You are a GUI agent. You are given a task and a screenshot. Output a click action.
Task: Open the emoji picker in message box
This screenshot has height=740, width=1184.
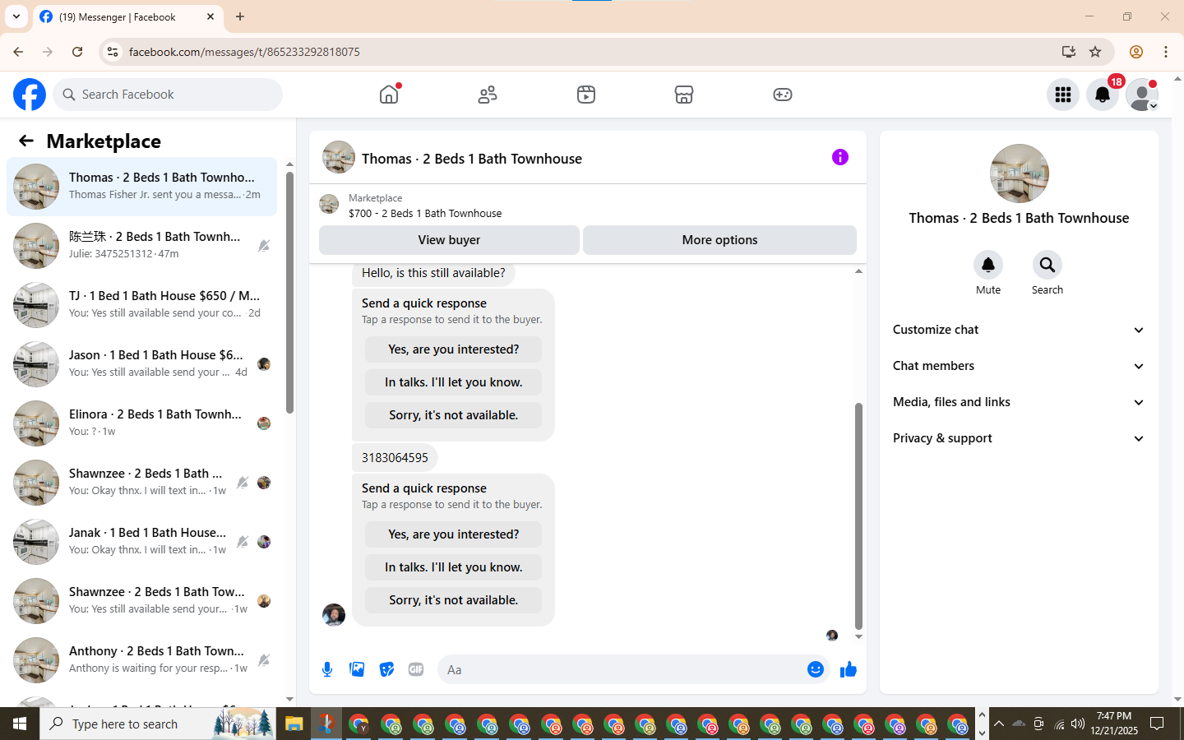(816, 669)
